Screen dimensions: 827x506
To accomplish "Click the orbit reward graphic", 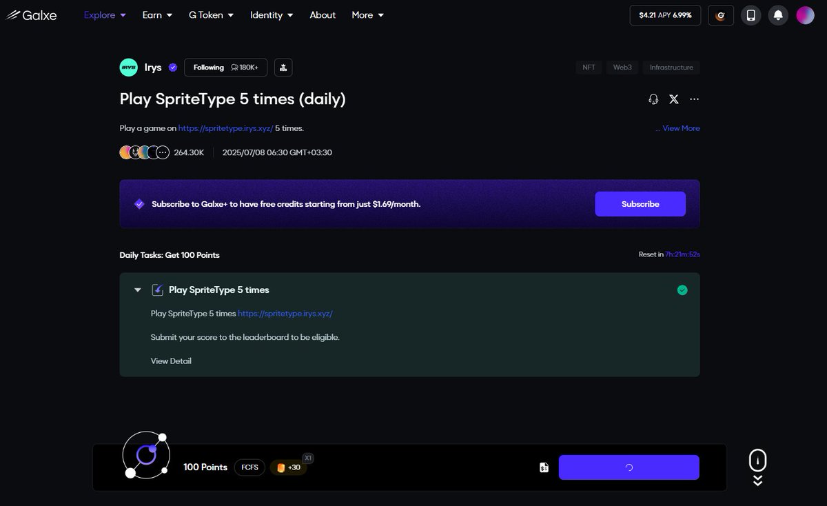I will [x=145, y=455].
